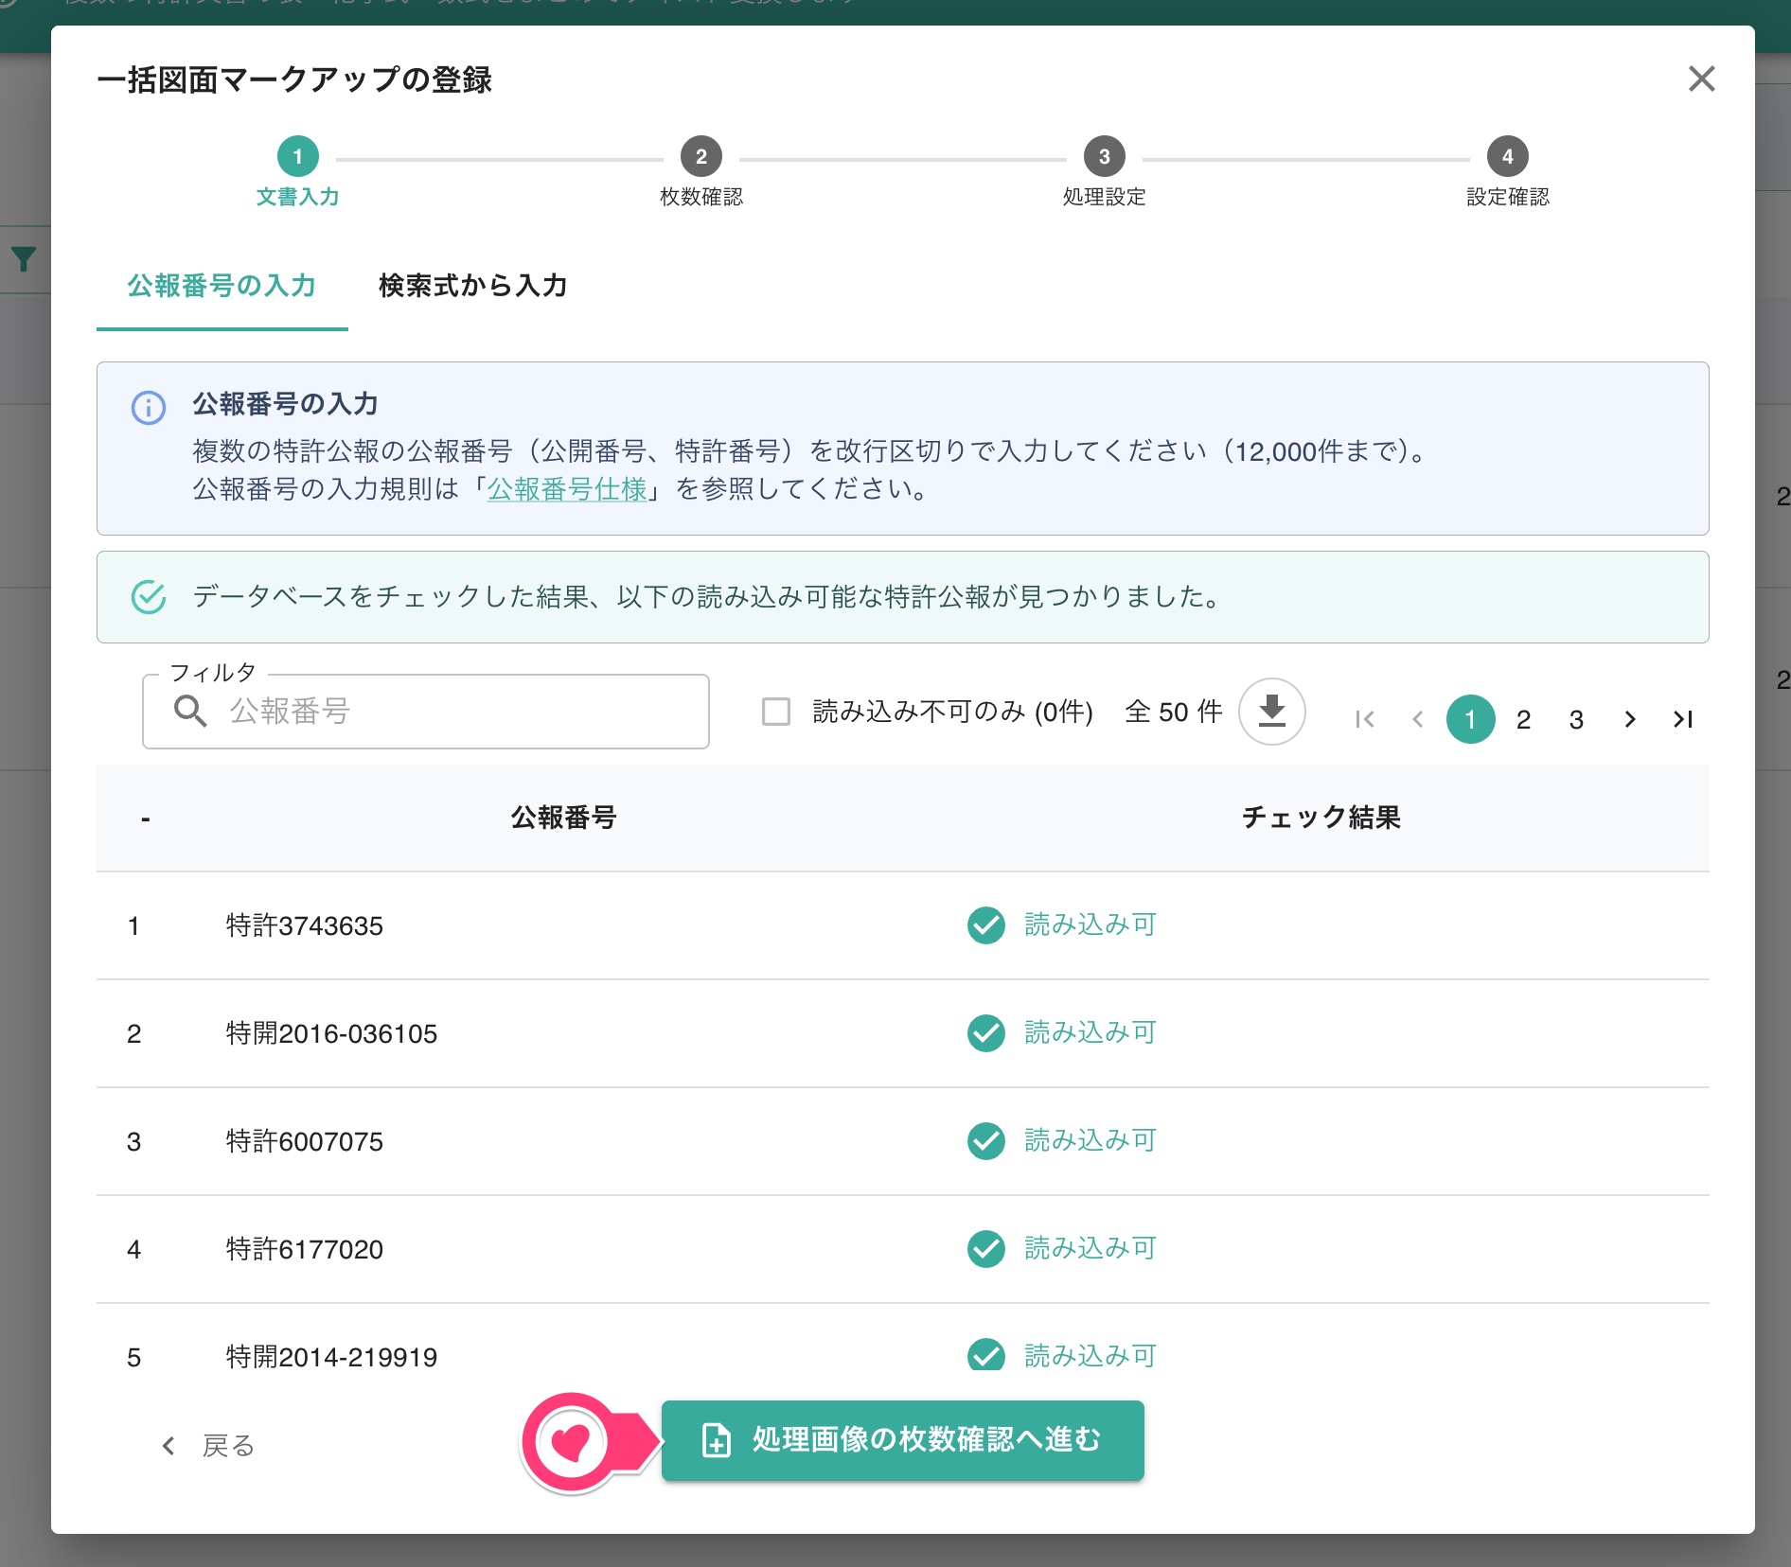Click the 設定確認 step label
1791x1567 pixels.
[x=1507, y=197]
